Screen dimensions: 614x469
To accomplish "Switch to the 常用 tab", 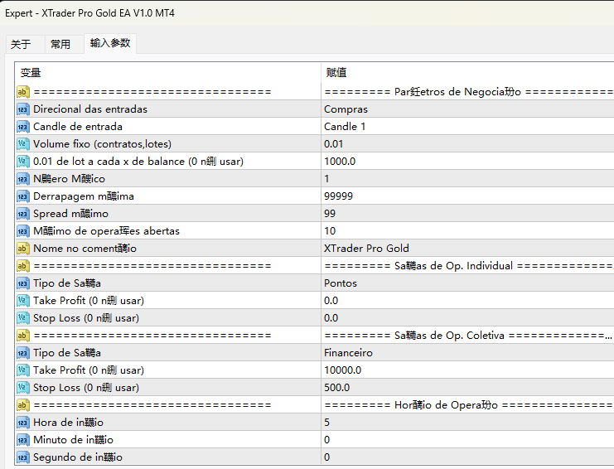I will [x=60, y=44].
